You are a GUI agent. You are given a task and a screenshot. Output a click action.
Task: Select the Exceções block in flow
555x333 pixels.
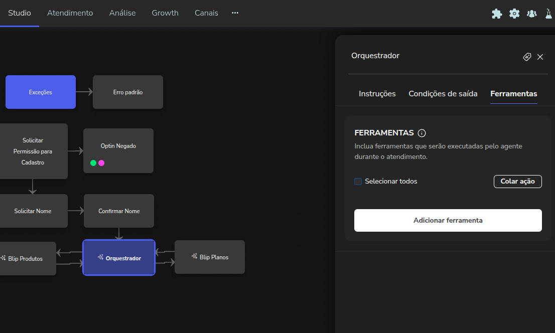41,92
